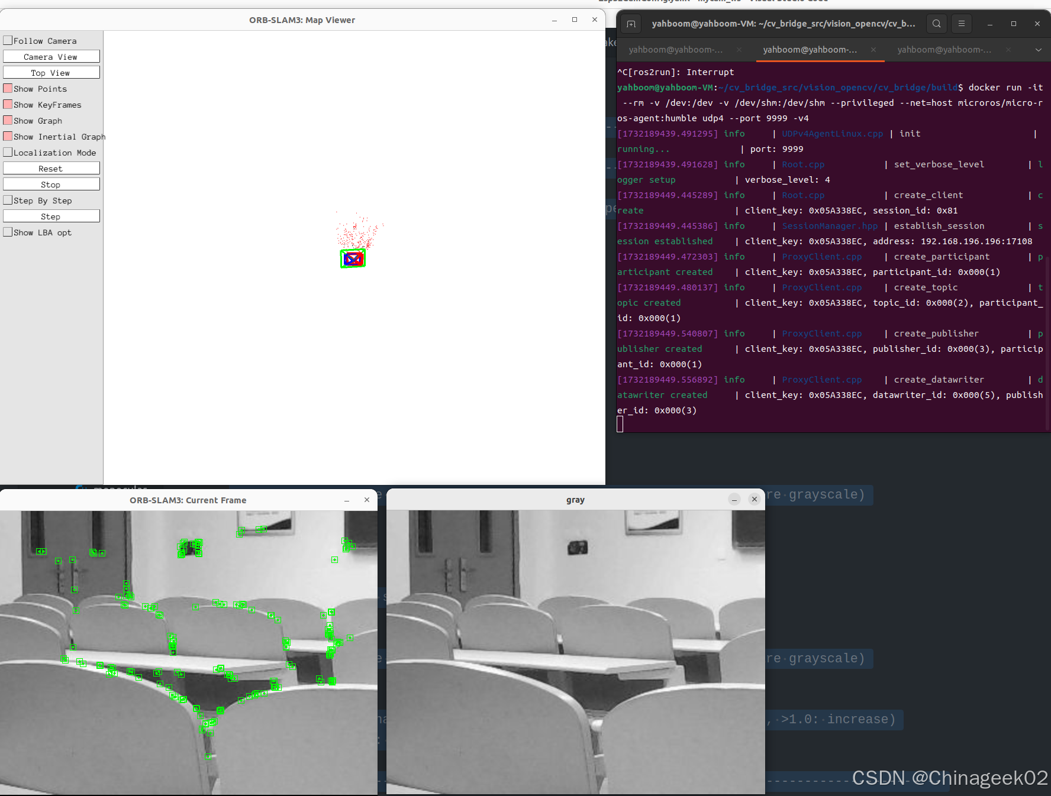Disable the Show Points option
The image size is (1051, 796).
pos(8,88)
